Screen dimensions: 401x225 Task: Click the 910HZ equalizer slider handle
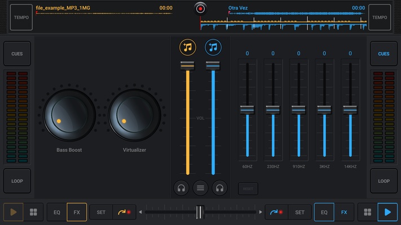(299, 110)
